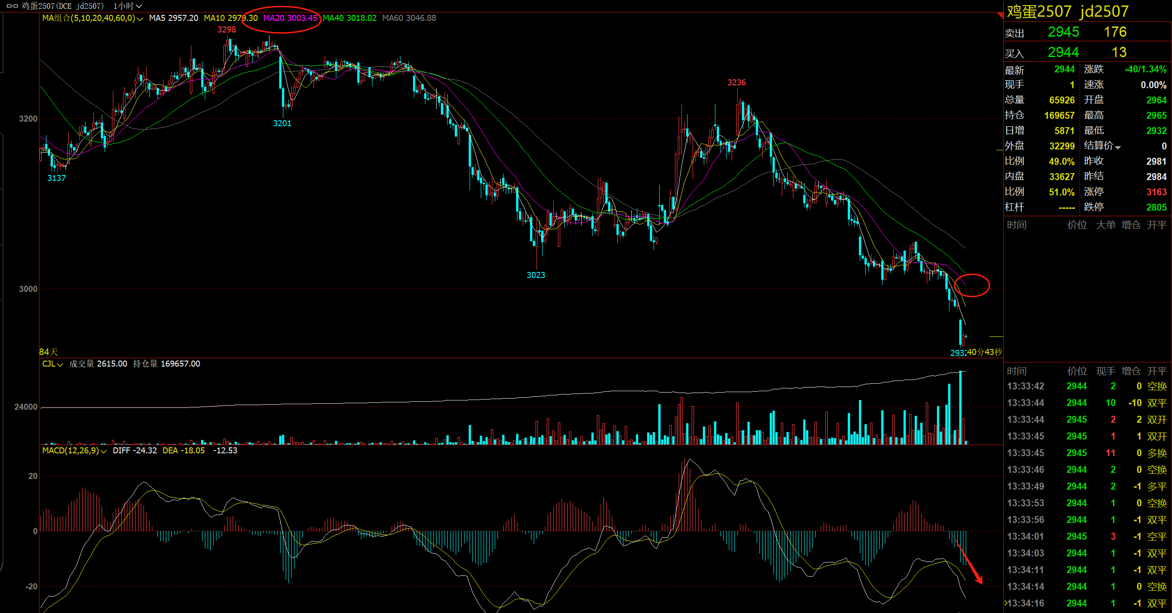Select the MA40 3018.02 label
This screenshot has height=613, width=1172.
(349, 18)
